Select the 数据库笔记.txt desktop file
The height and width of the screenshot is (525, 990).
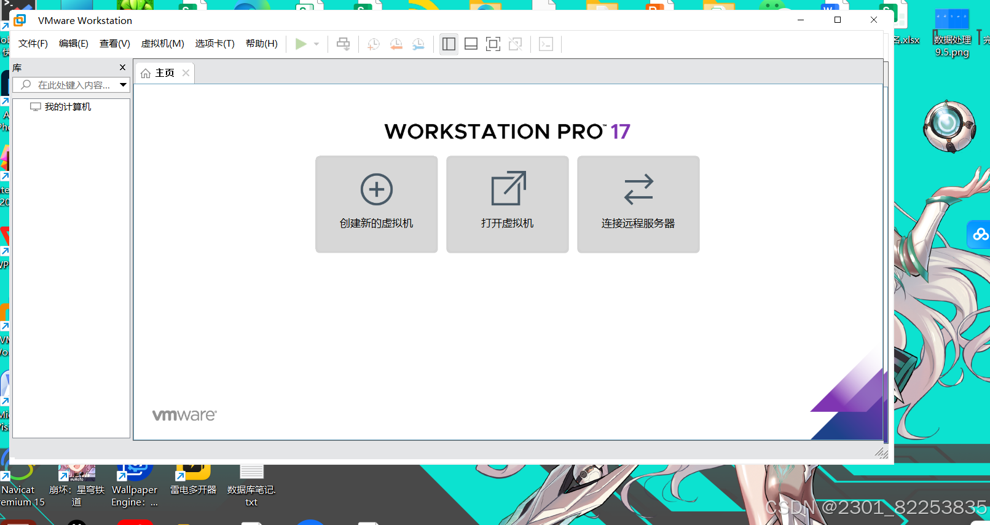251,486
